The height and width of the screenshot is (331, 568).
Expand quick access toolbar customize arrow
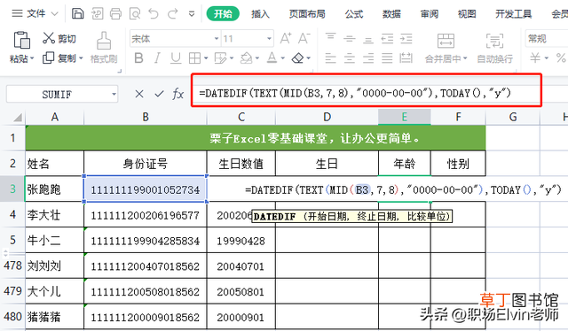[192, 14]
